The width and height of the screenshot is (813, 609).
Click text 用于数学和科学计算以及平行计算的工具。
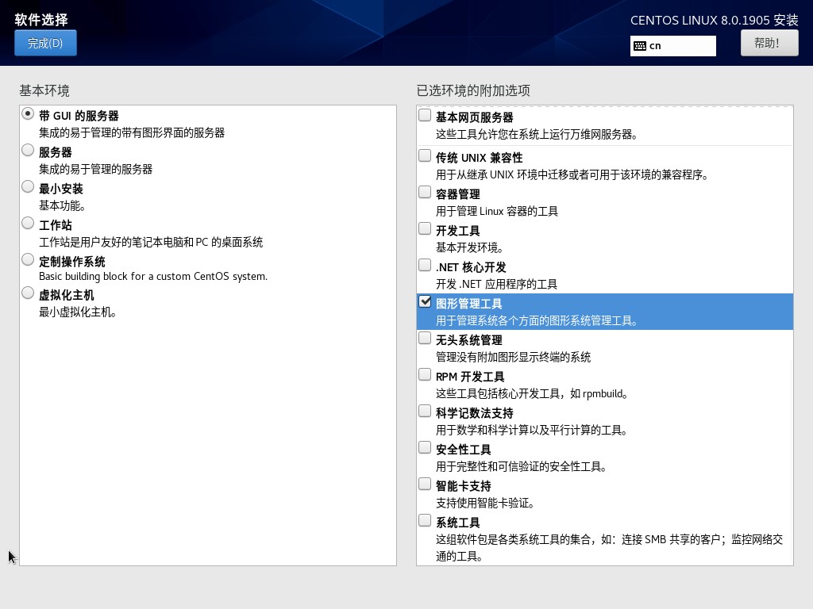(532, 431)
